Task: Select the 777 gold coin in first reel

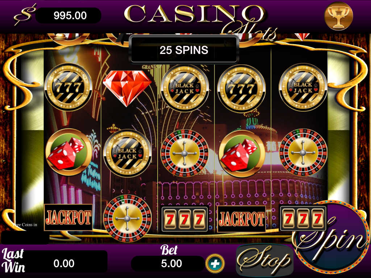Action: coord(68,88)
